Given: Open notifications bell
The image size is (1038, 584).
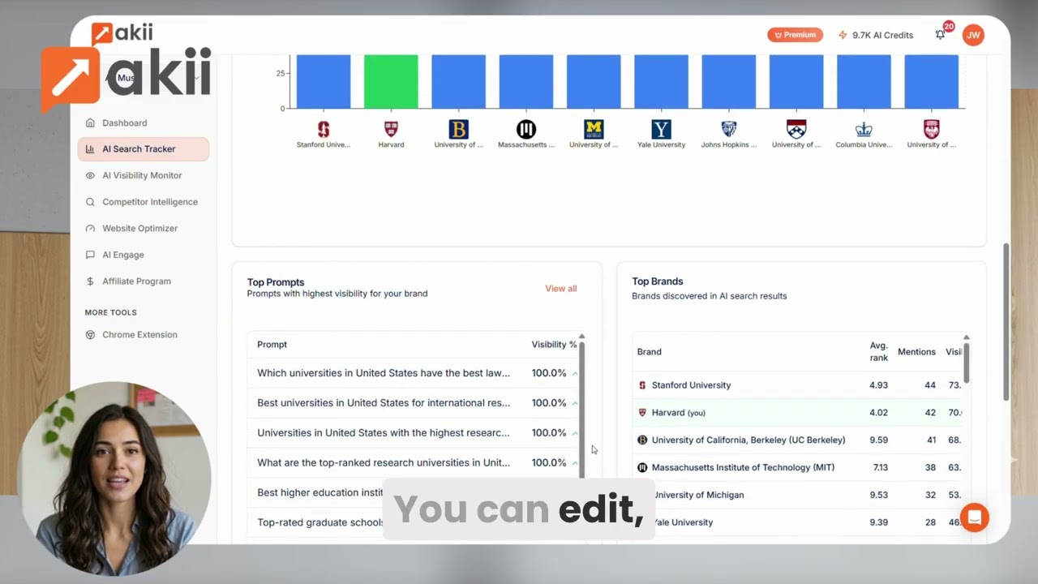Looking at the screenshot, I should (940, 35).
